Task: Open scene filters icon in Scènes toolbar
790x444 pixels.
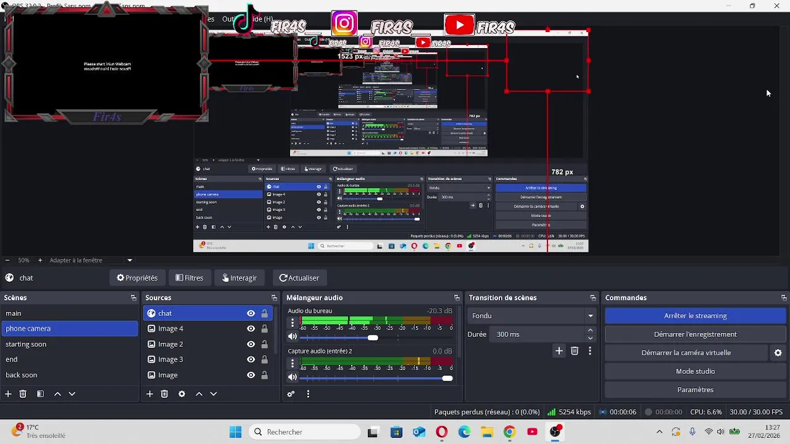Action: coord(40,394)
